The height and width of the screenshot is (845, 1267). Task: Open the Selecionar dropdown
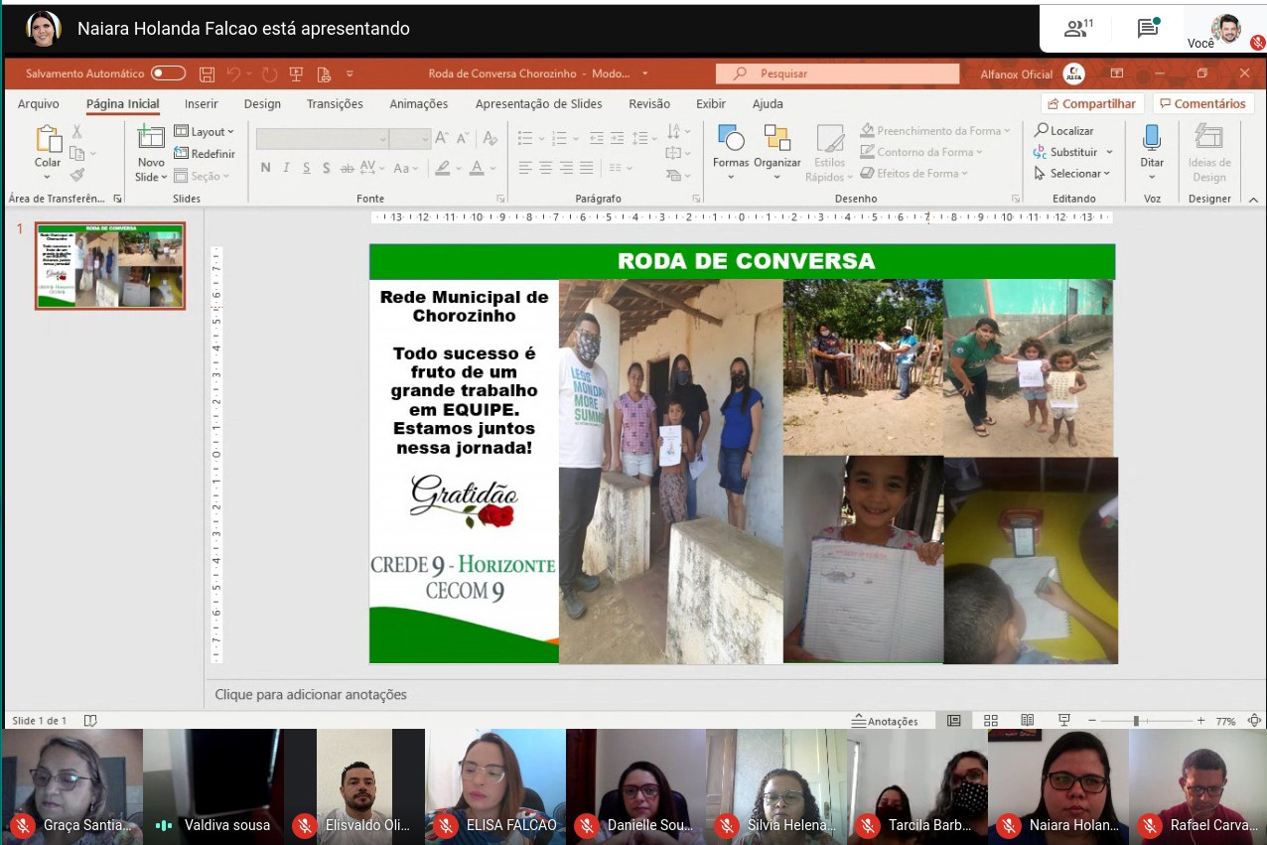[x=1073, y=174]
